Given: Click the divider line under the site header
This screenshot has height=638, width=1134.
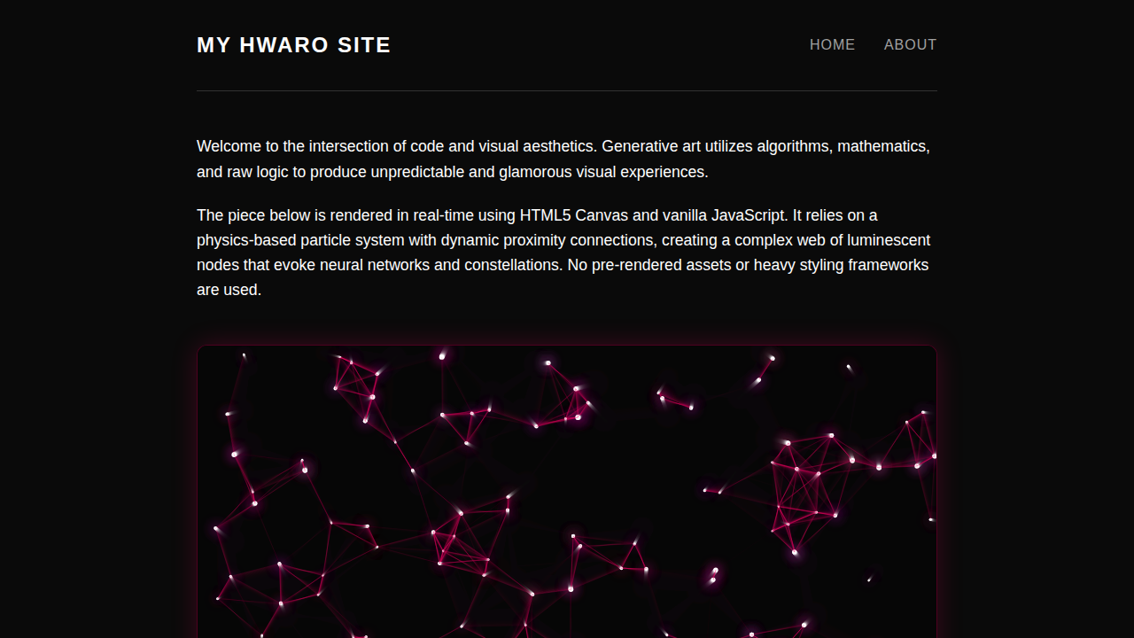Looking at the screenshot, I should 567,90.
